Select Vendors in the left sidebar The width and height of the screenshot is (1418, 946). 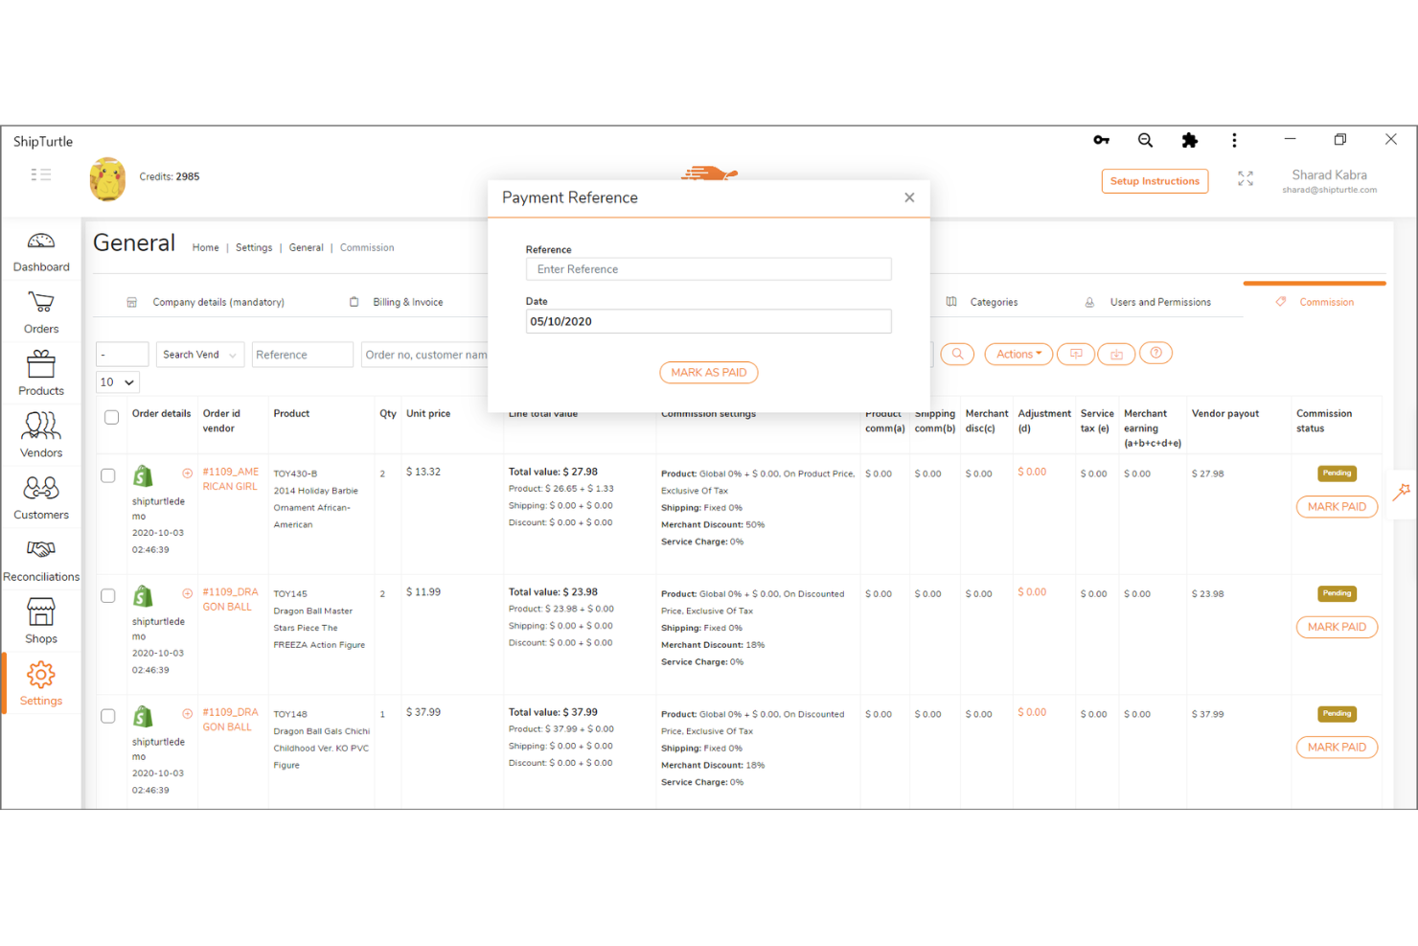click(40, 433)
